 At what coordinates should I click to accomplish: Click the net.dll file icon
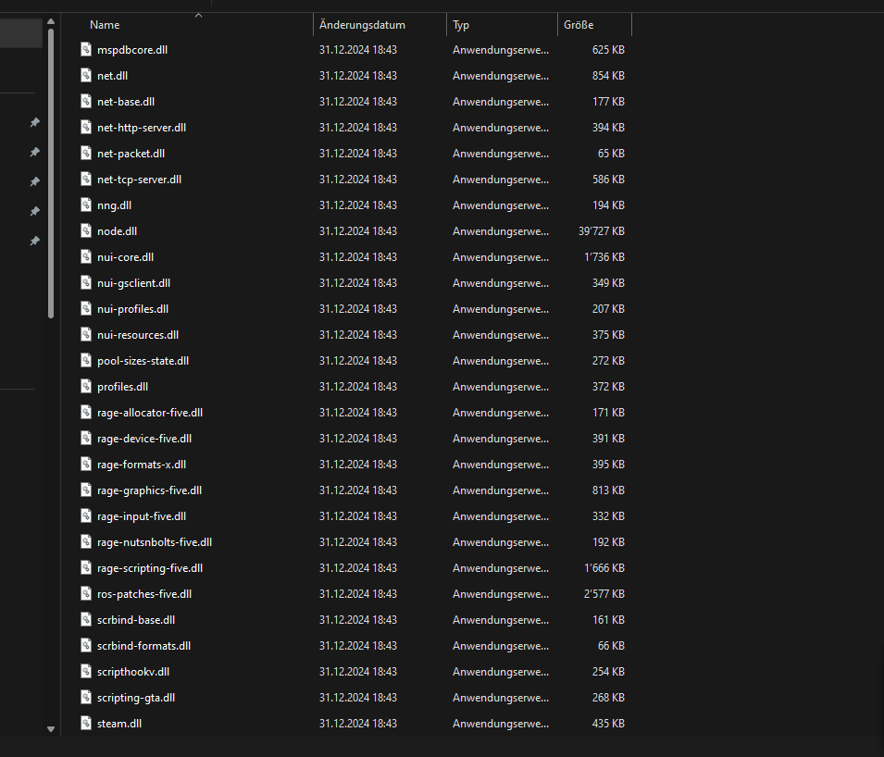[86, 76]
